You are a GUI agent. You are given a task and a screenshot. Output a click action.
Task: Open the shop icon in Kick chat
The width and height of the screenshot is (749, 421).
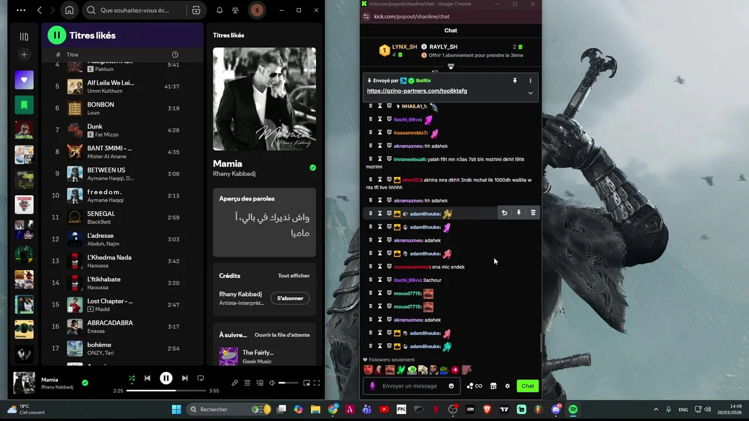point(493,386)
